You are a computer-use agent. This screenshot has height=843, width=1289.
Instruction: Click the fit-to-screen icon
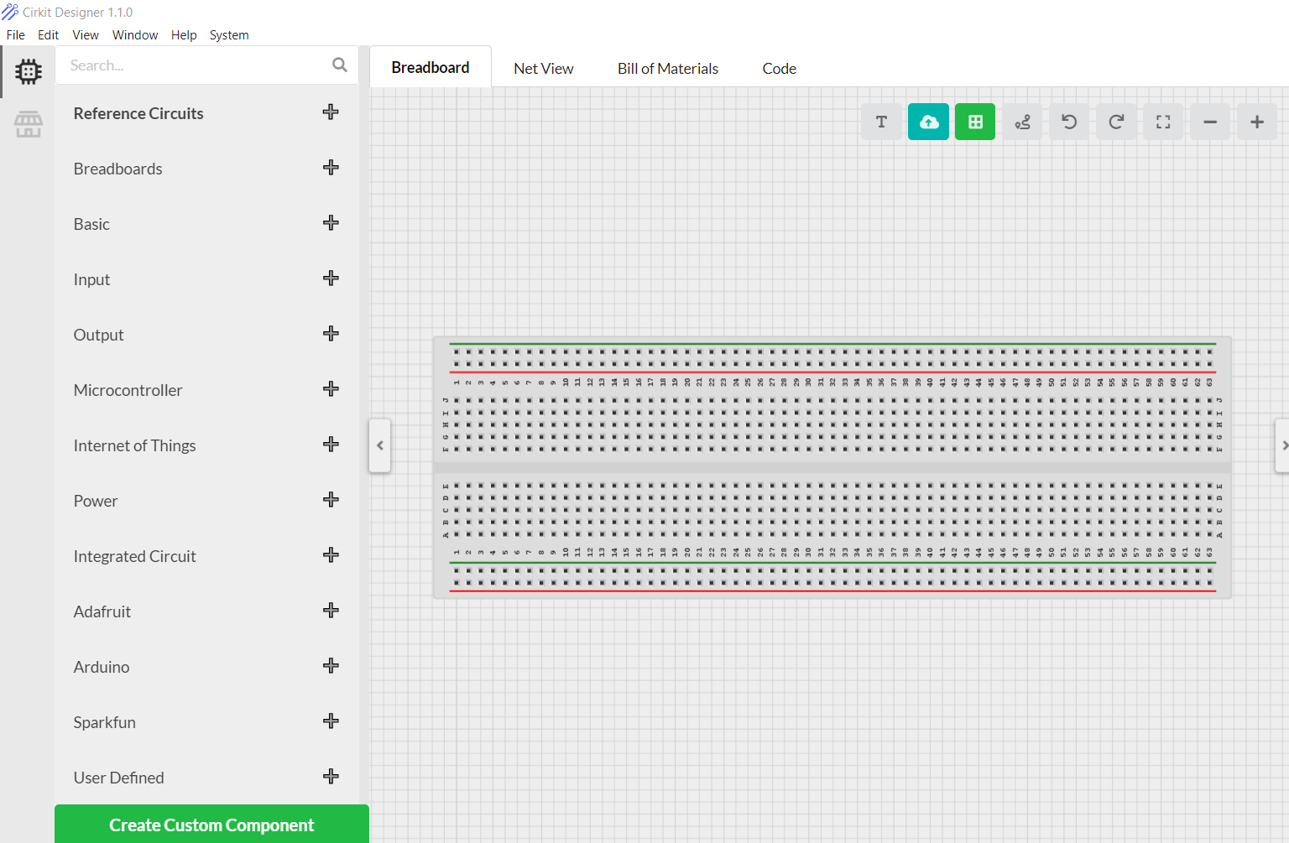(x=1163, y=122)
